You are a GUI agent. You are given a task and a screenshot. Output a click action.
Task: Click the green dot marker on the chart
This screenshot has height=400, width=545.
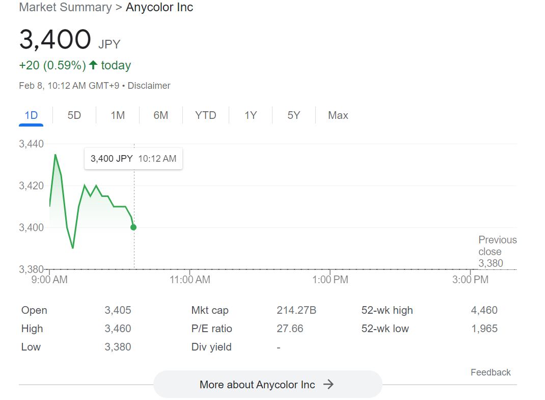(x=133, y=228)
